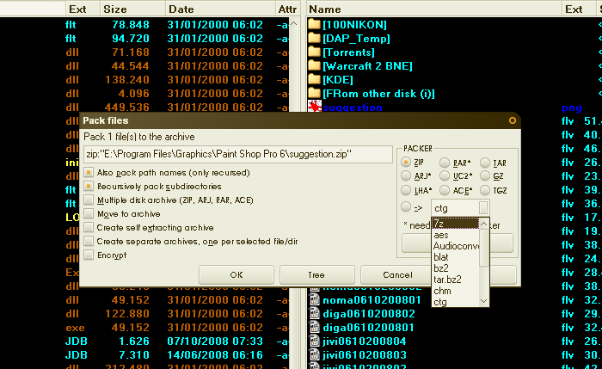The height and width of the screenshot is (369, 602).
Task: Click the orange circle in Pack files title bar
Action: 513,120
